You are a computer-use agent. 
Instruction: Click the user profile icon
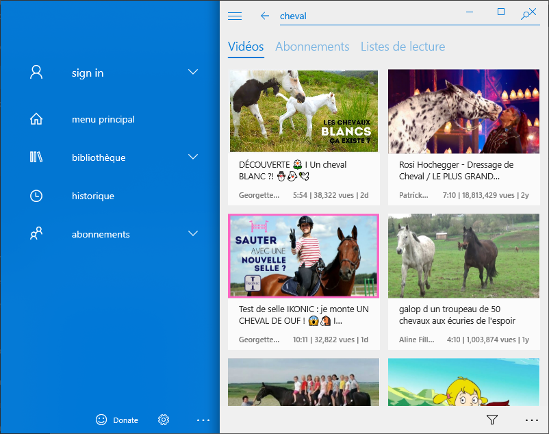(36, 72)
